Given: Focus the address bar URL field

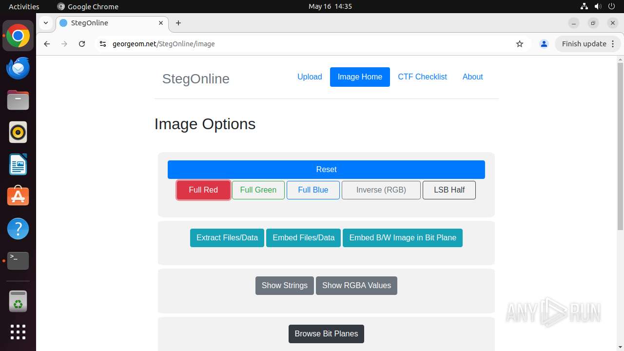Looking at the screenshot, I should [312, 44].
